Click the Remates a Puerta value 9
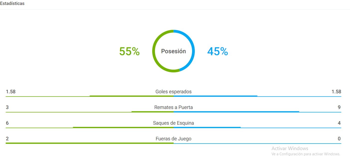The width and height of the screenshot is (350, 156). 339,107
